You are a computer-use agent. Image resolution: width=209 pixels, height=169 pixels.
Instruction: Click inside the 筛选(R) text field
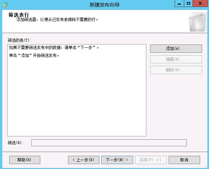tap(109, 143)
